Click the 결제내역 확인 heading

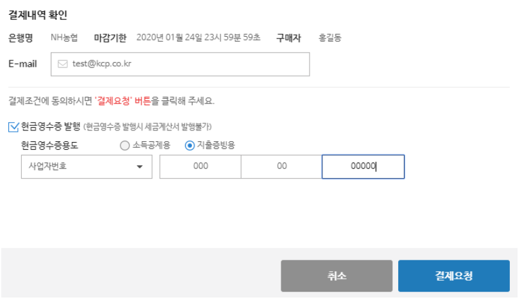pyautogui.click(x=37, y=15)
